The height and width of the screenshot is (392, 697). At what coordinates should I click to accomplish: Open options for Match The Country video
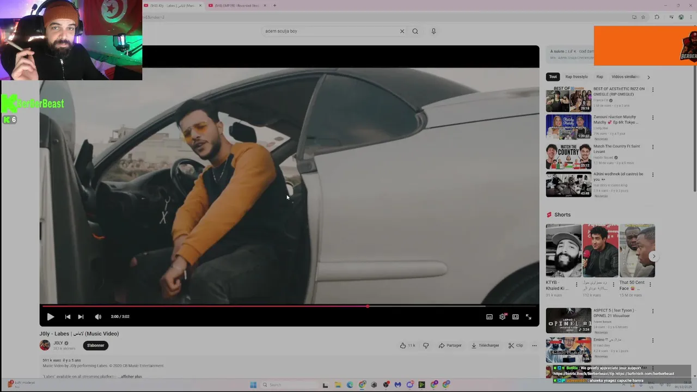(x=653, y=147)
